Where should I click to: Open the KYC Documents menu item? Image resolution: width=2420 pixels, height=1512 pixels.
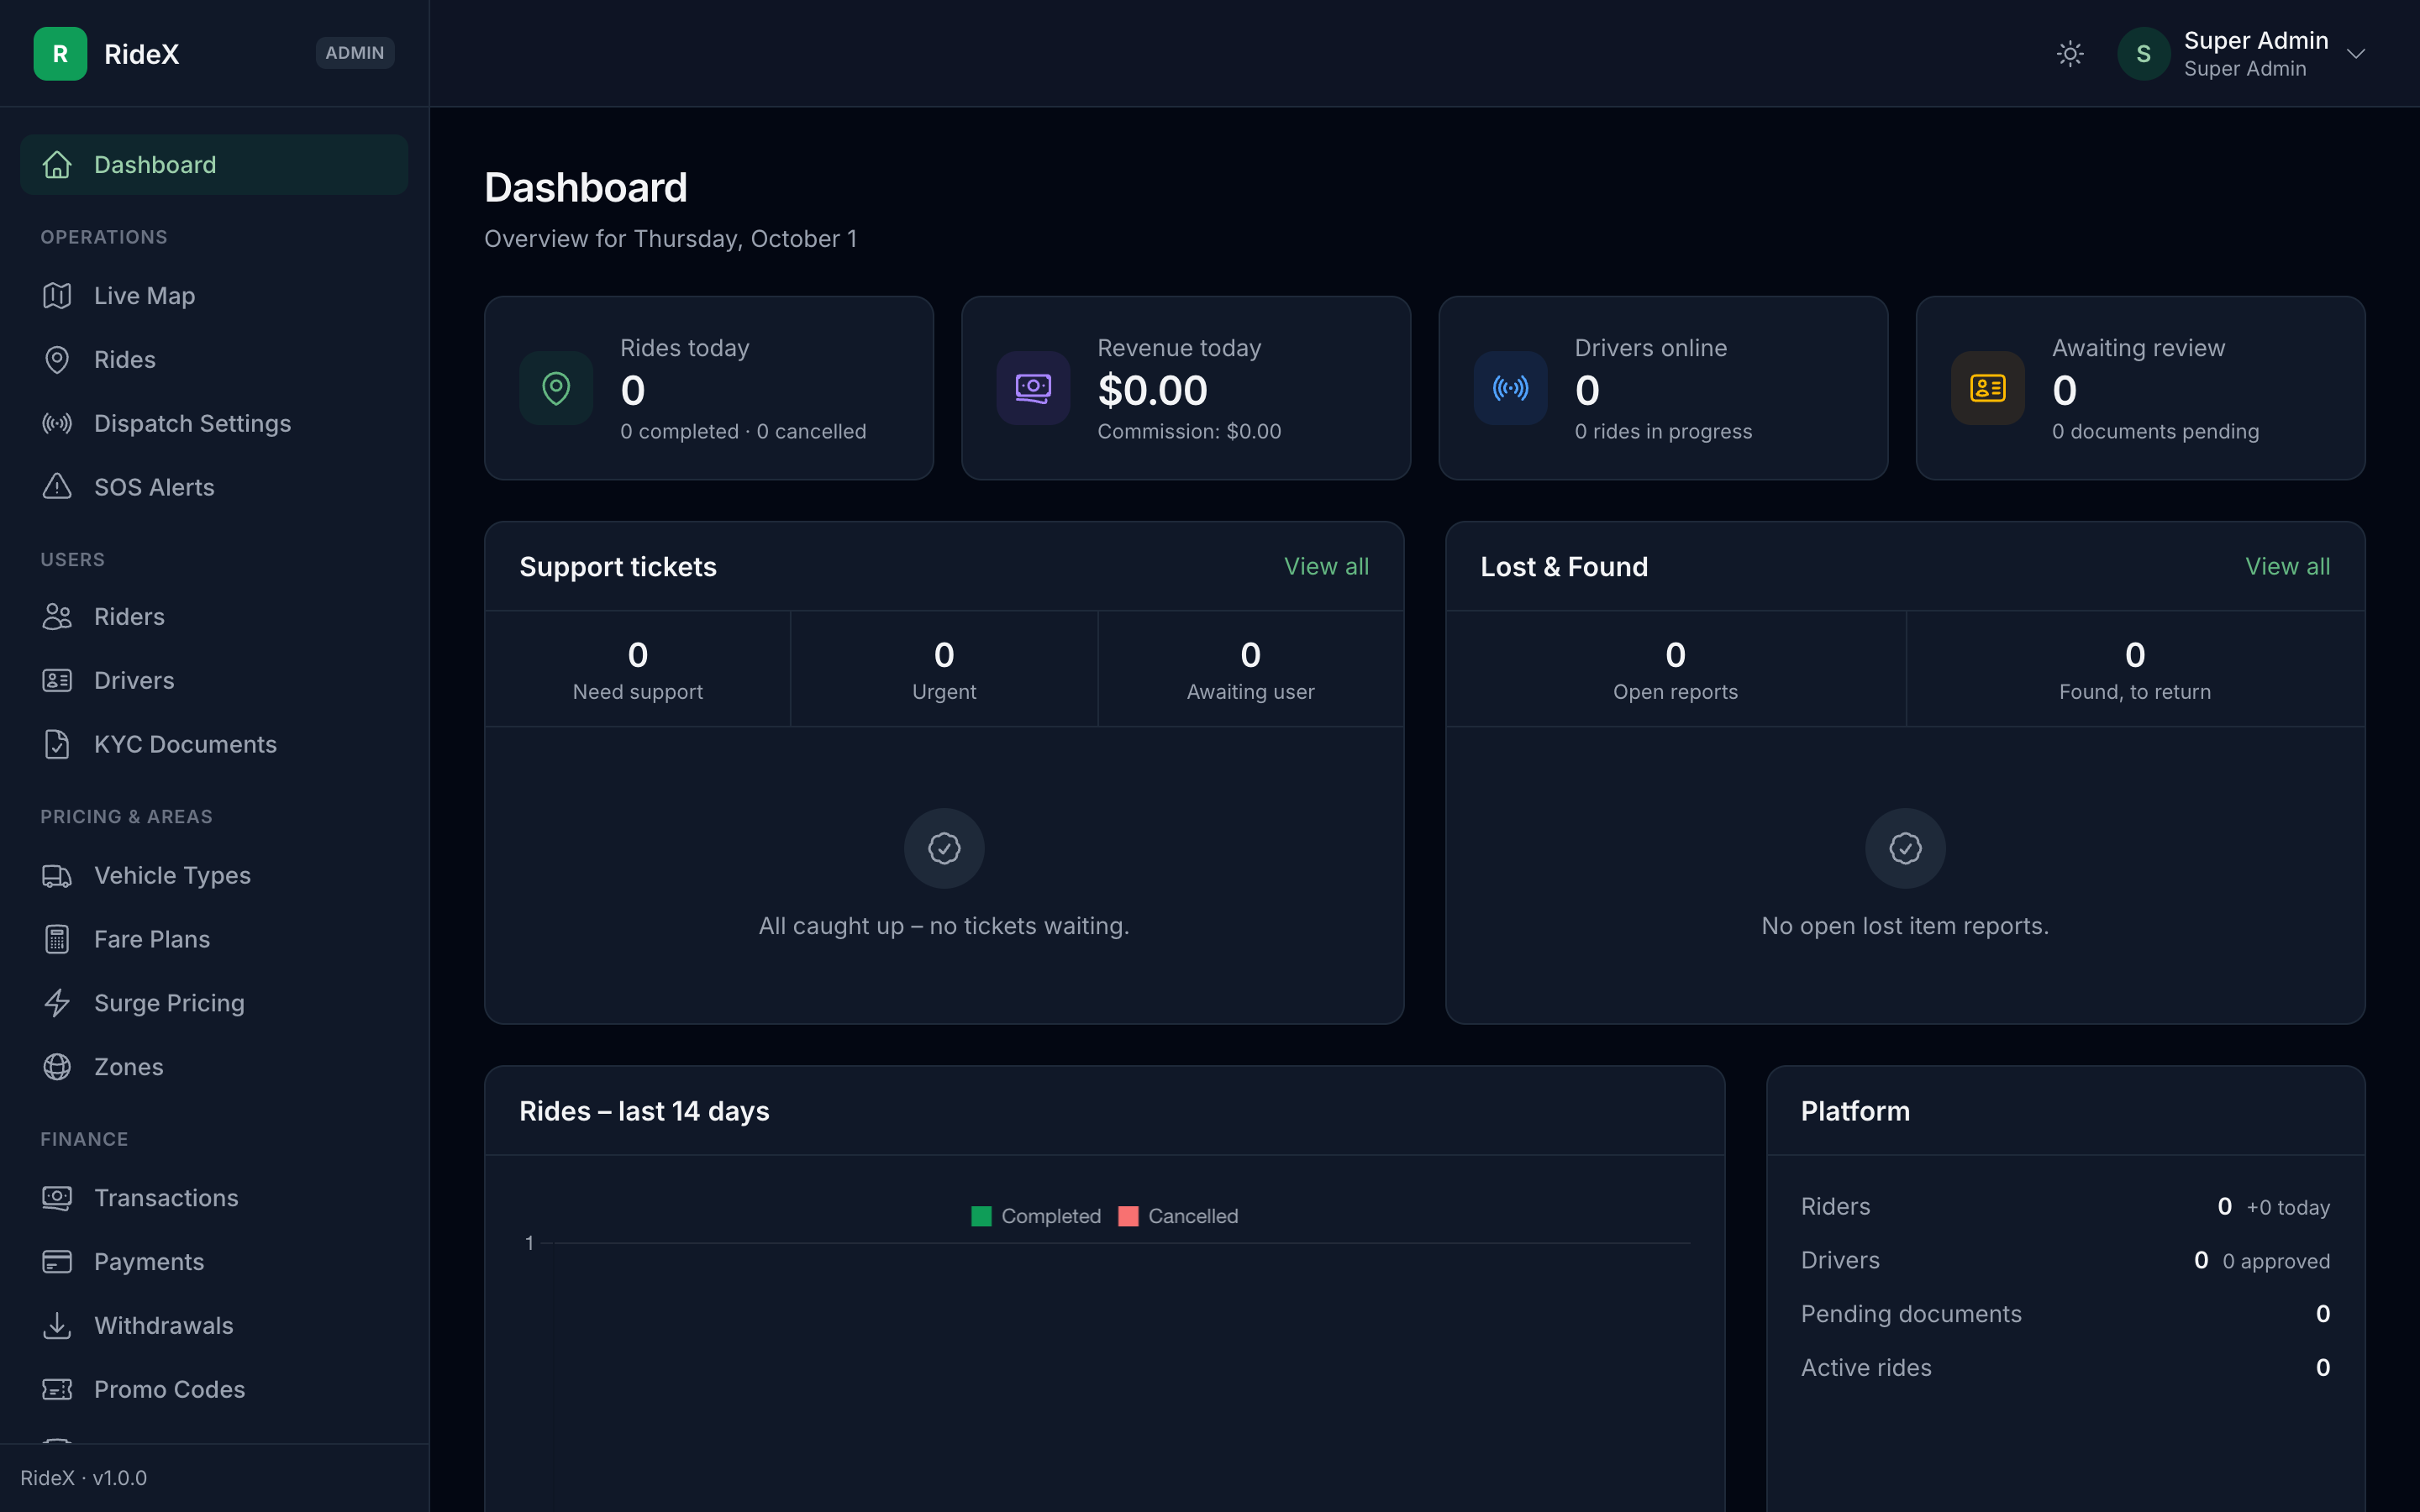click(214, 744)
